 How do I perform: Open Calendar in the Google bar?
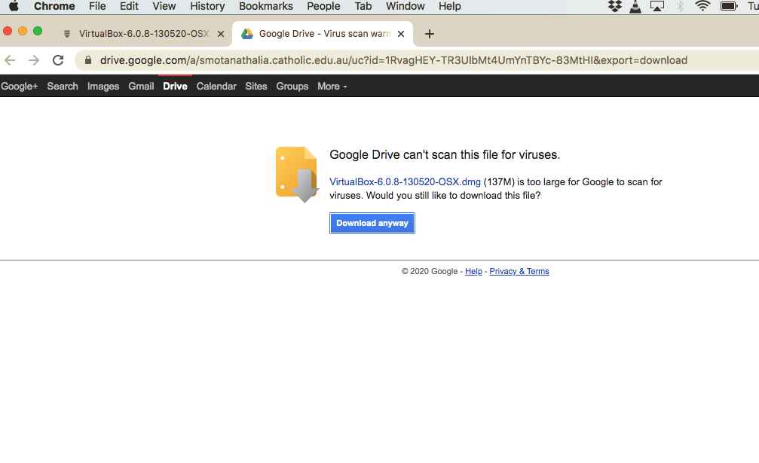[216, 87]
